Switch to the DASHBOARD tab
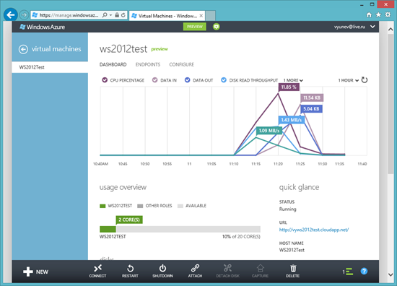This screenshot has height=286, width=397. tap(113, 64)
